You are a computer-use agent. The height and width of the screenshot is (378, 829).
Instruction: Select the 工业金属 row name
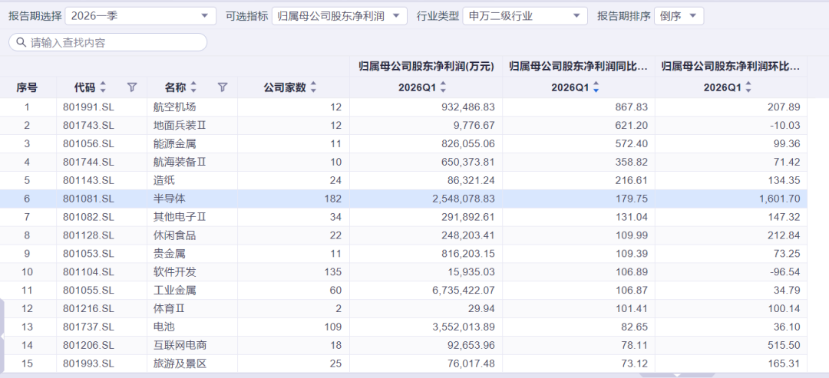tap(174, 291)
